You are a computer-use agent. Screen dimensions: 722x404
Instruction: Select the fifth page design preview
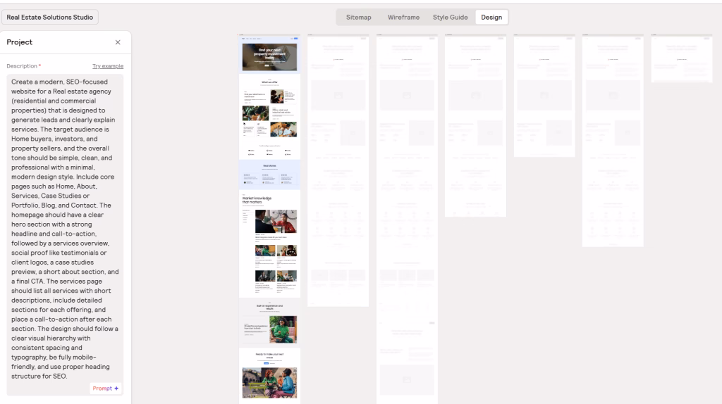pos(544,96)
